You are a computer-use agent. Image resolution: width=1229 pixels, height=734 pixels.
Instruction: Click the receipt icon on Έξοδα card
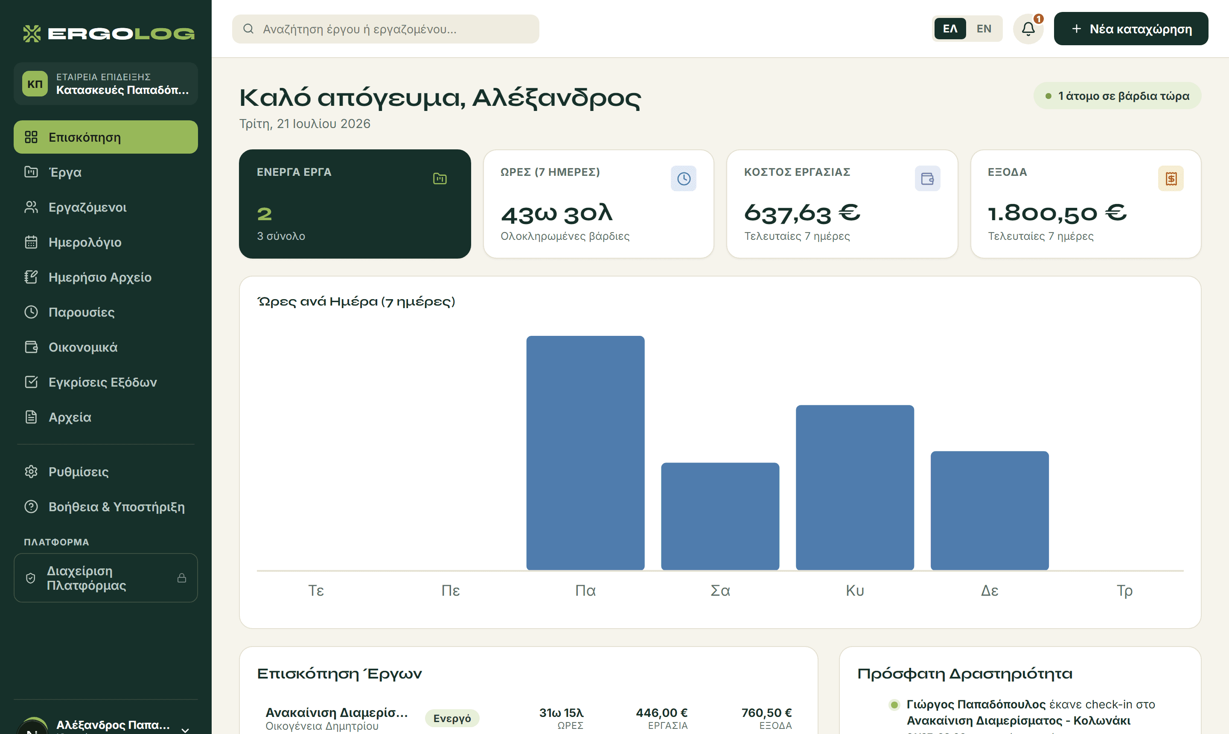coord(1171,178)
